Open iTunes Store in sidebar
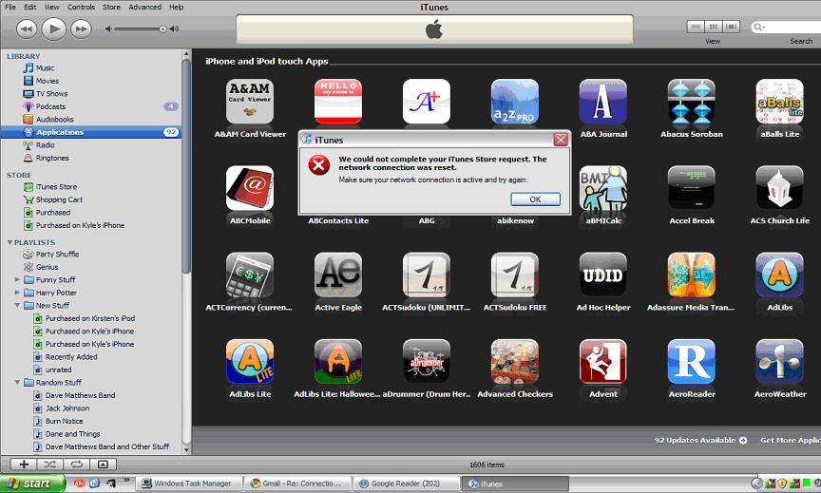 [57, 187]
